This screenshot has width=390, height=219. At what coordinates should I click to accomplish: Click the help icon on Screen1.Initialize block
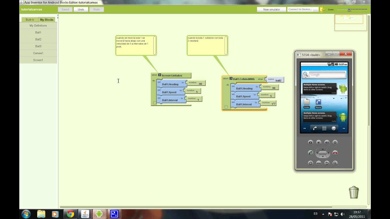coord(160,75)
